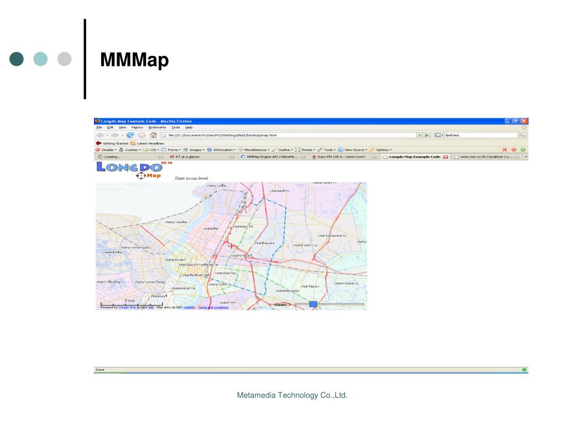This screenshot has width=566, height=425.
Task: Go to the Home page icon
Action: point(154,135)
